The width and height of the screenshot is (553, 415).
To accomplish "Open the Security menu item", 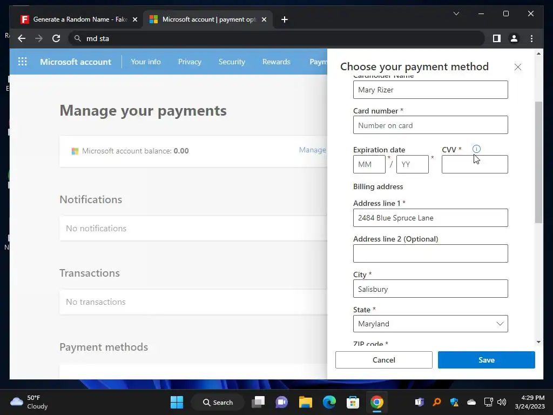I will pos(232,62).
